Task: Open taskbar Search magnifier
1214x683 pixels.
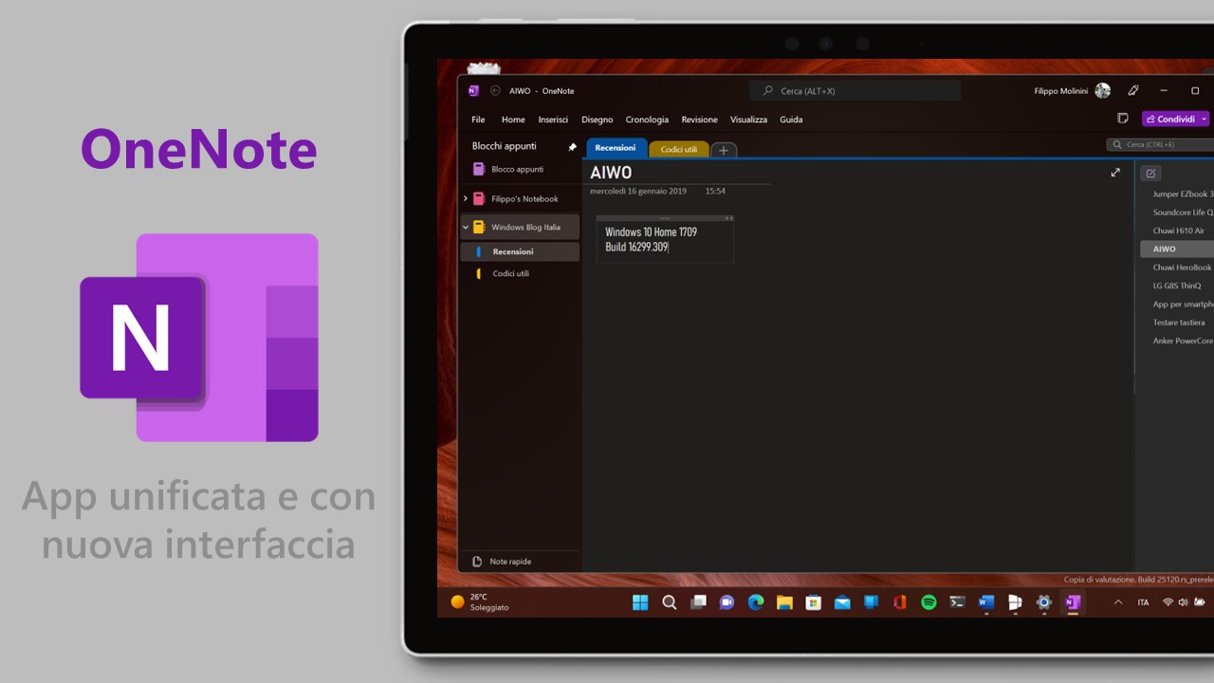Action: click(x=670, y=602)
